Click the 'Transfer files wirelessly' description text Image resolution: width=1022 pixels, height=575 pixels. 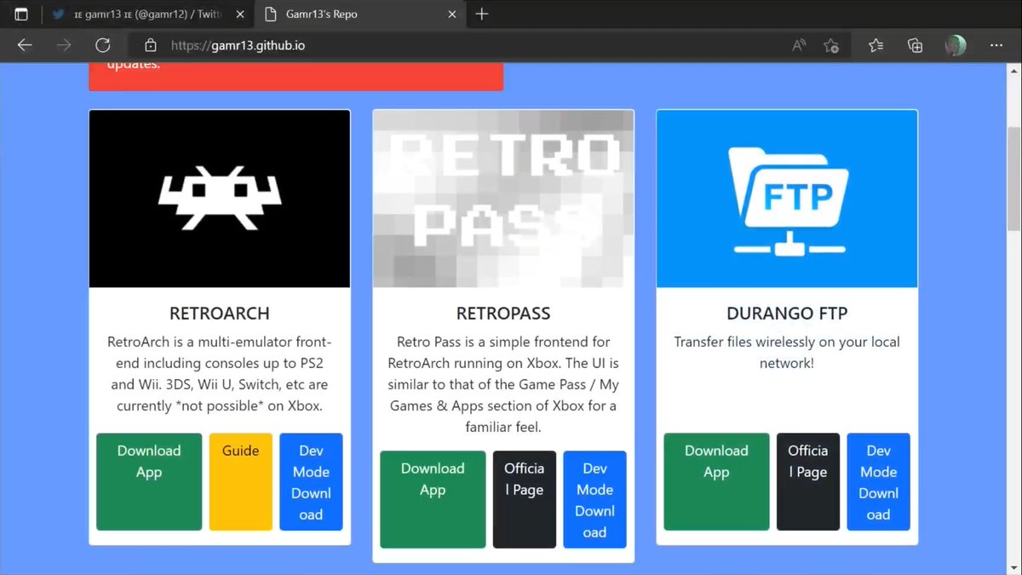[787, 353]
